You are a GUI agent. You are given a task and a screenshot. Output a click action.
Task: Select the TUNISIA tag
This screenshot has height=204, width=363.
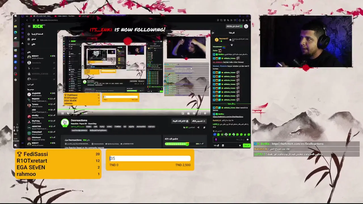coord(118,127)
